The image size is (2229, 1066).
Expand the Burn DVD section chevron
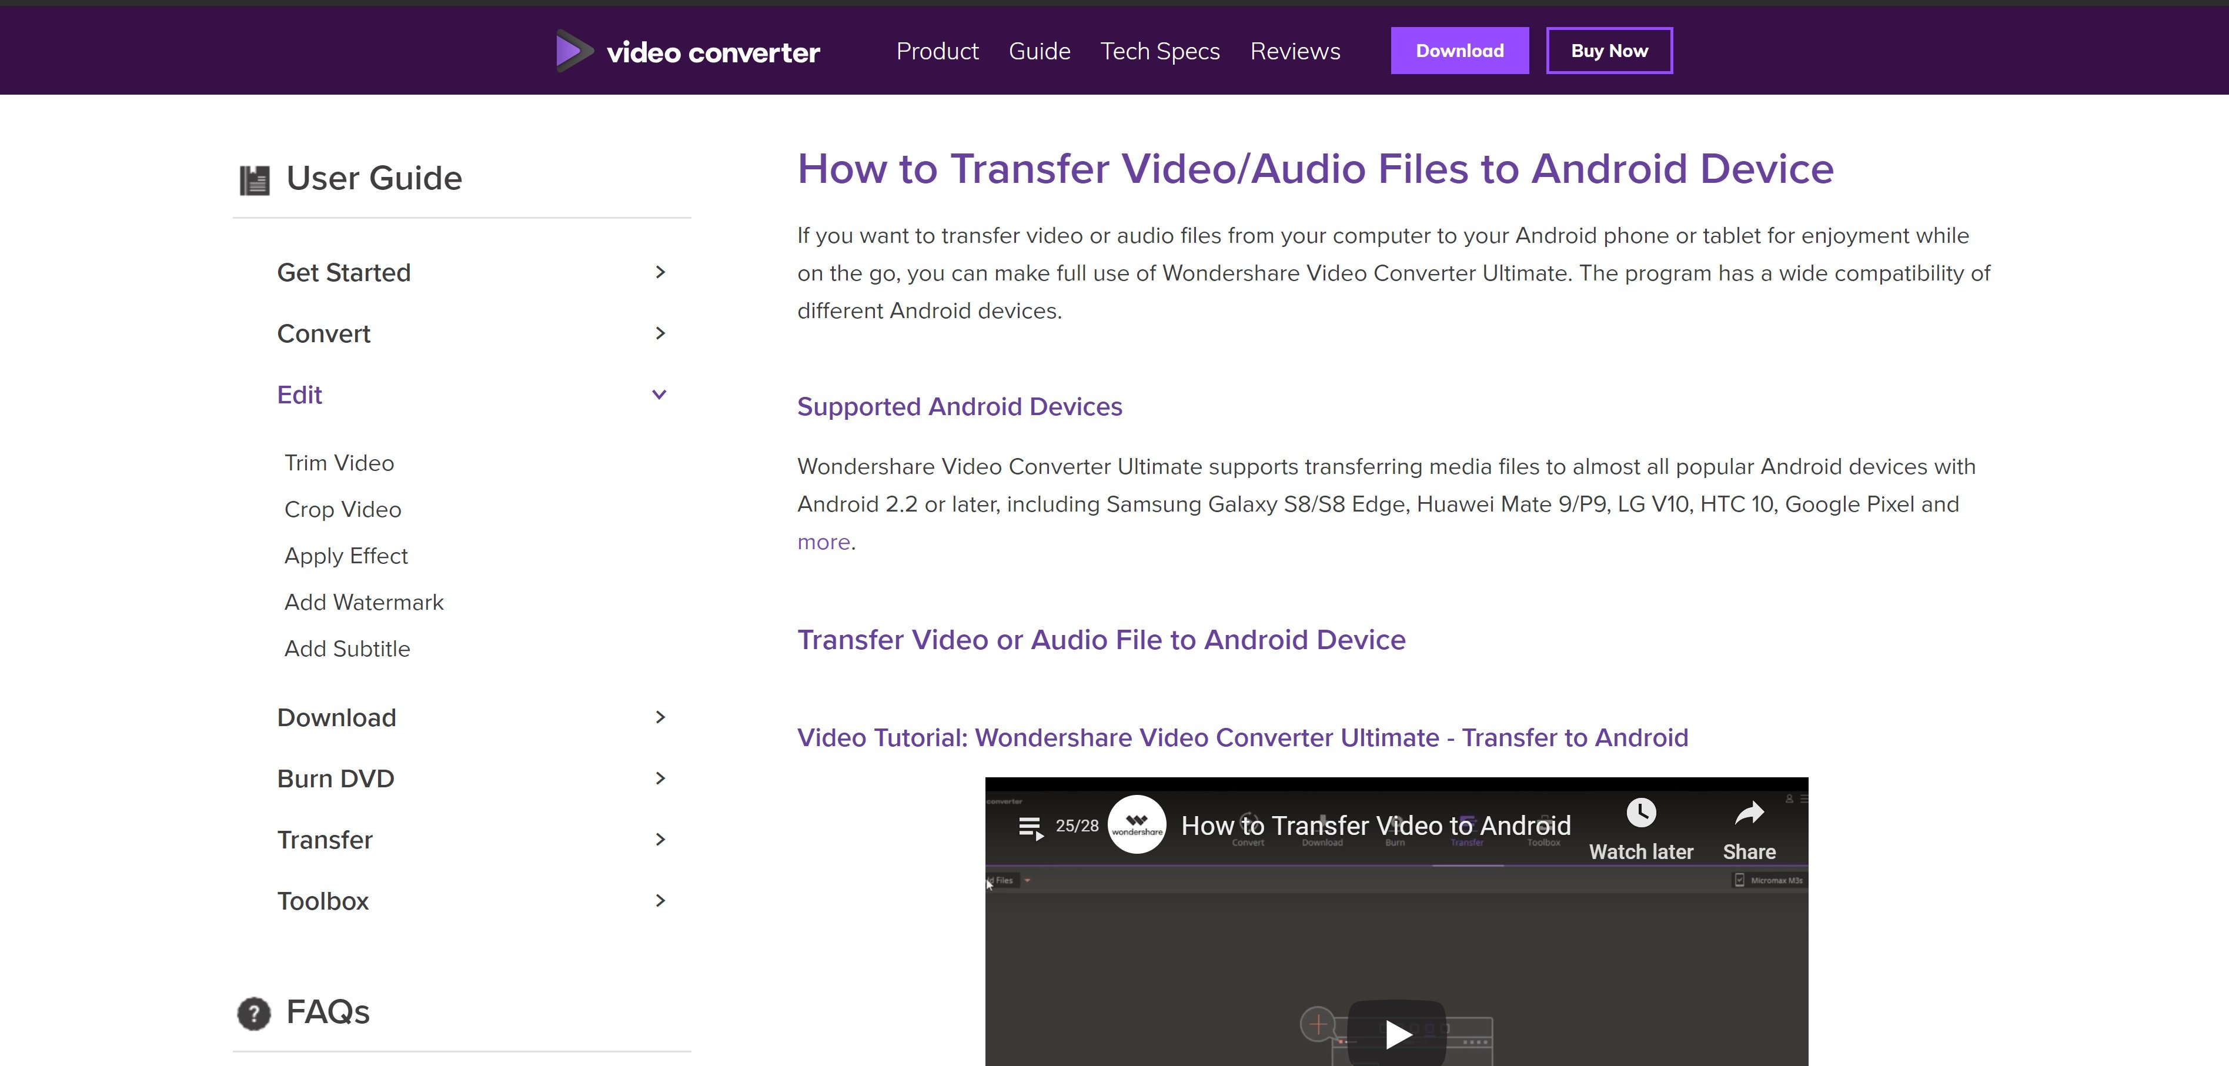coord(660,778)
